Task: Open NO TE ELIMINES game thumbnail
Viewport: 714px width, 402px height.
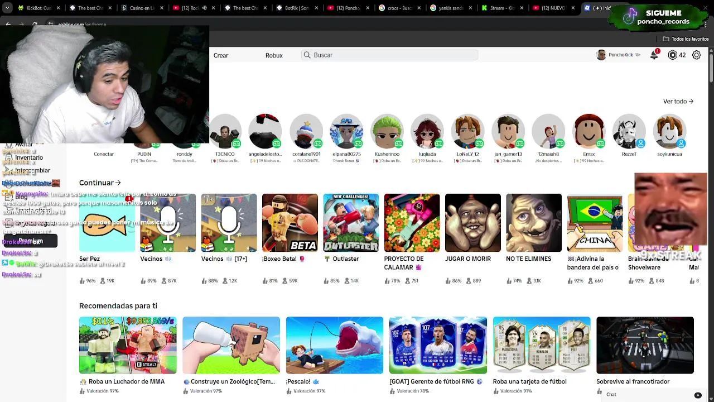Action: pos(534,223)
